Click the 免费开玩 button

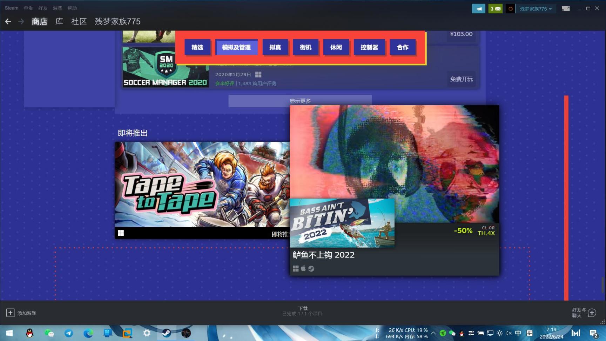click(461, 79)
